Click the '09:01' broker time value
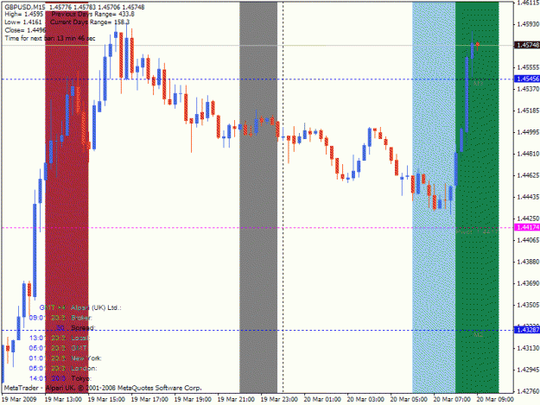 (x=37, y=318)
